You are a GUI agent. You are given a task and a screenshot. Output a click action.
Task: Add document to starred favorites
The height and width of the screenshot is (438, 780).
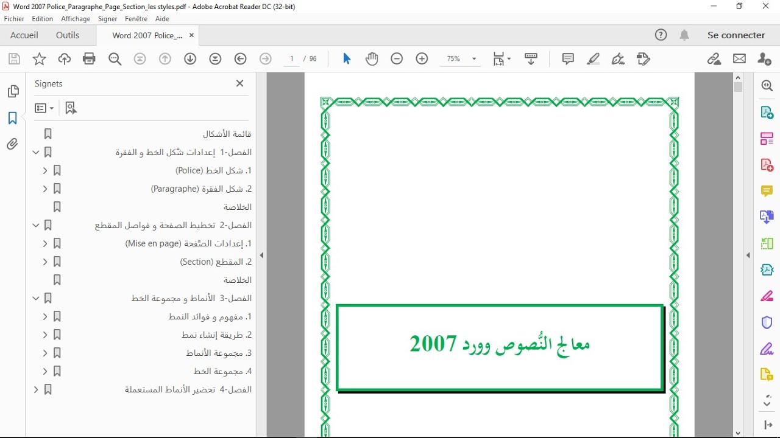[39, 59]
